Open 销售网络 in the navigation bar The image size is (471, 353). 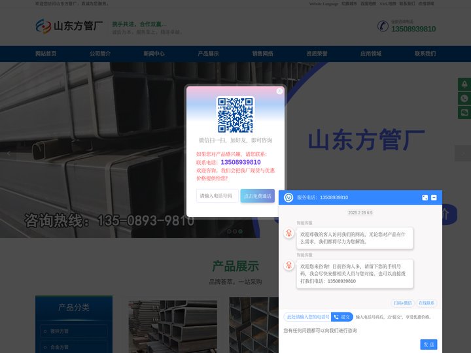262,54
